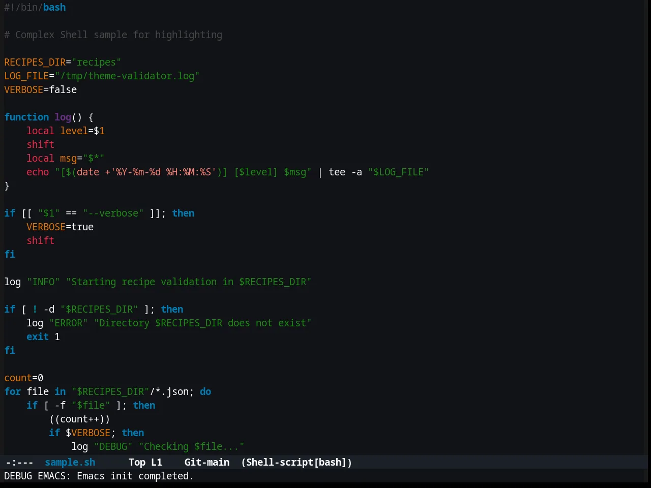
Task: Click the -:--- buffer status flags
Action: click(x=19, y=462)
